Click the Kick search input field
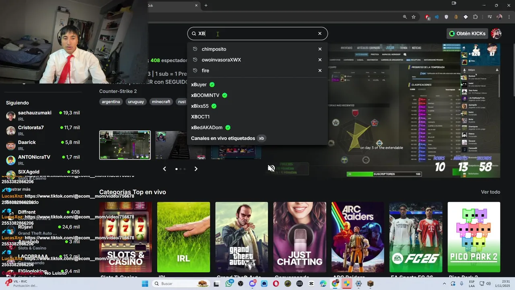 257,33
